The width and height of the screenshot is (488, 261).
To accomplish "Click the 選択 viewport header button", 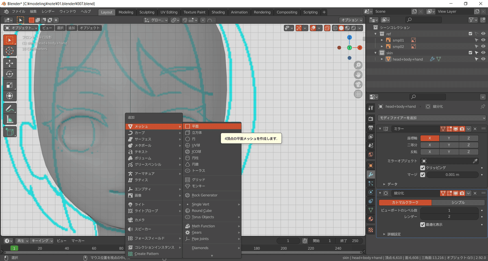I will tap(60, 28).
